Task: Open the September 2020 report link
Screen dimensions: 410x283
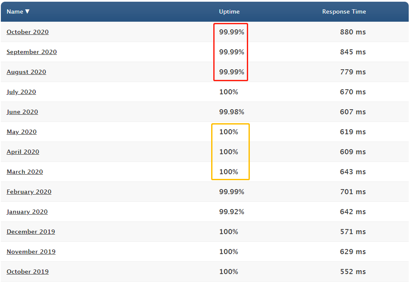Action: pyautogui.click(x=31, y=52)
